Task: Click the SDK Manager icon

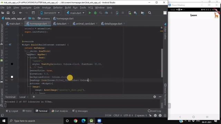Action: click(135, 13)
